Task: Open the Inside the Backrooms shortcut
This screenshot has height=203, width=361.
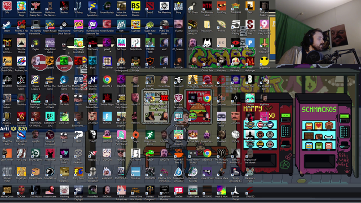Action: click(121, 6)
